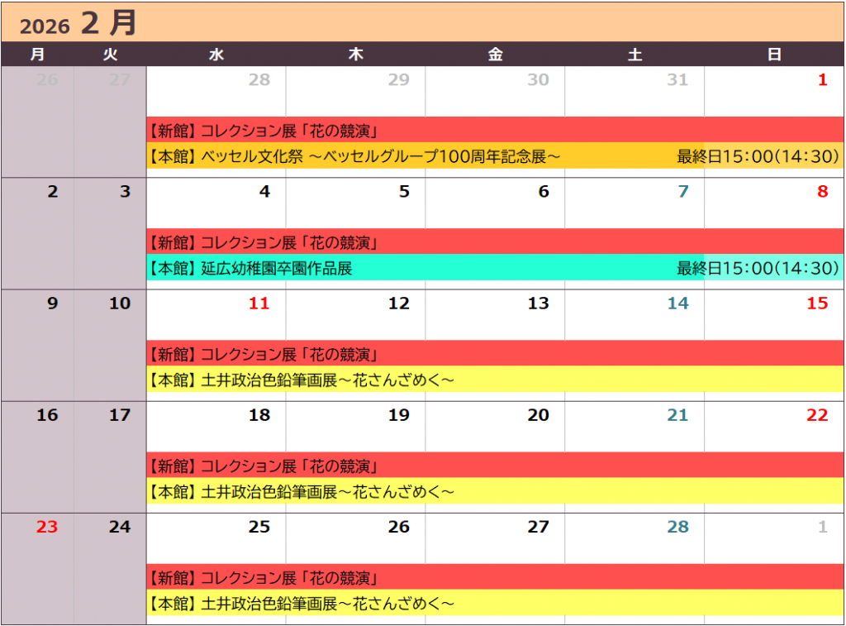The height and width of the screenshot is (626, 846).
Task: Select Thursday date 5
Action: coord(404,192)
